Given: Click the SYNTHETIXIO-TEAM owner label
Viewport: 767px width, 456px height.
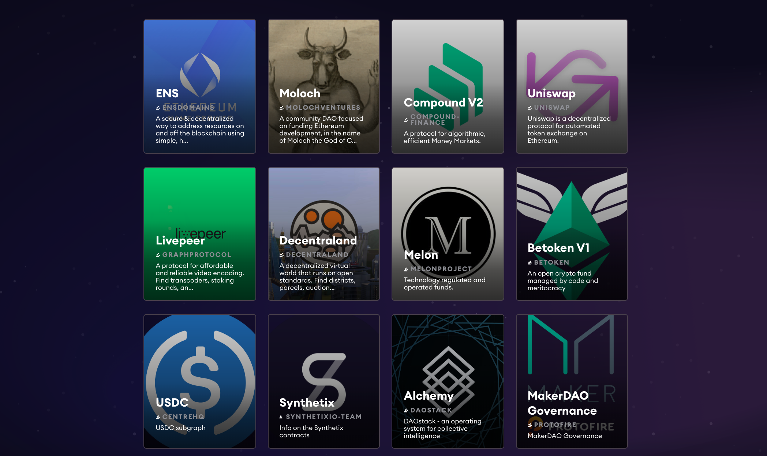Looking at the screenshot, I should [323, 417].
